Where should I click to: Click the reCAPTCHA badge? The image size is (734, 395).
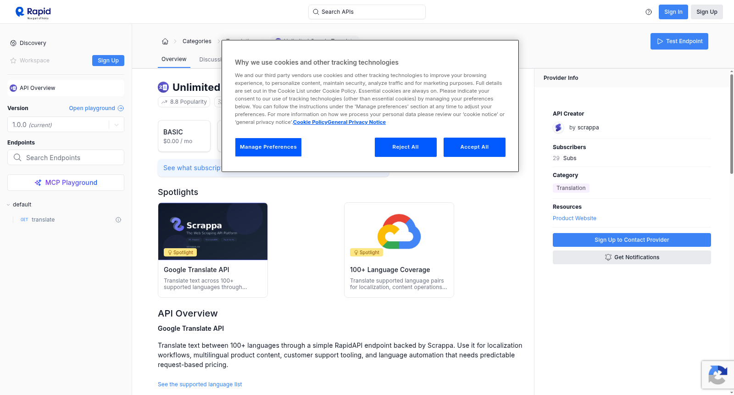pyautogui.click(x=717, y=375)
